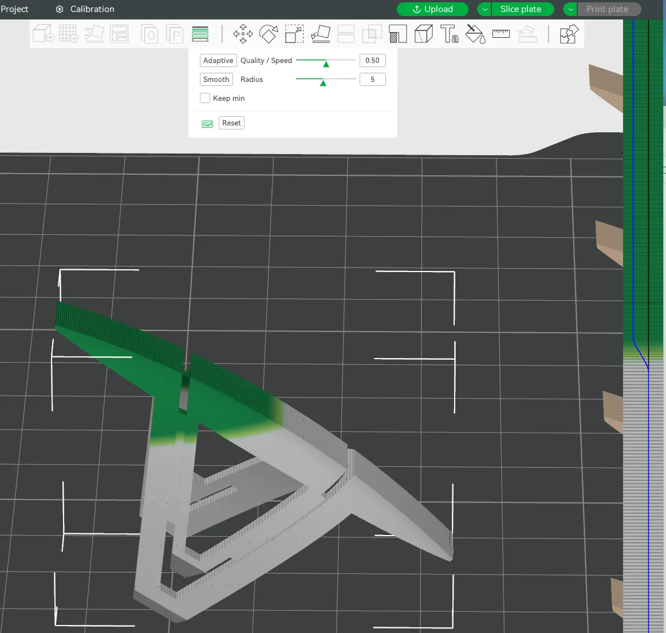The width and height of the screenshot is (666, 633).
Task: Expand the Slice plate dropdown arrow
Action: [x=484, y=9]
